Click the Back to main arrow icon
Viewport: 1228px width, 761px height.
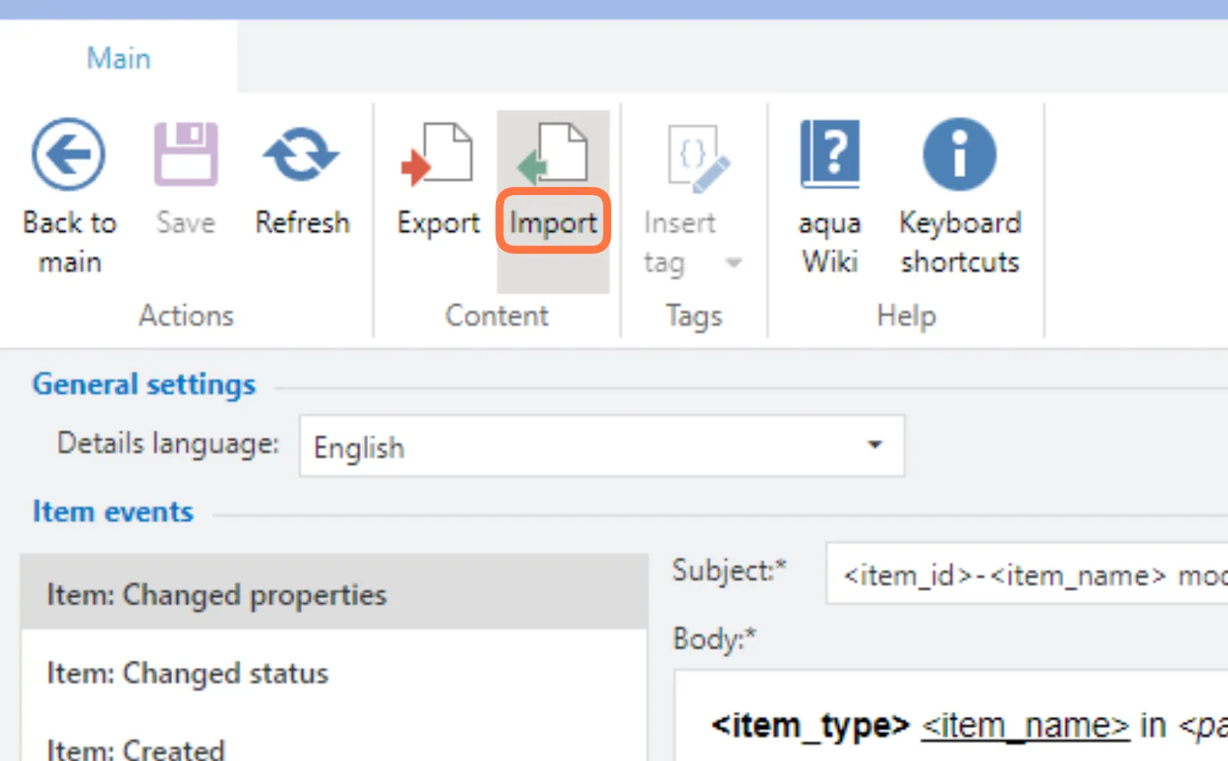[68, 154]
